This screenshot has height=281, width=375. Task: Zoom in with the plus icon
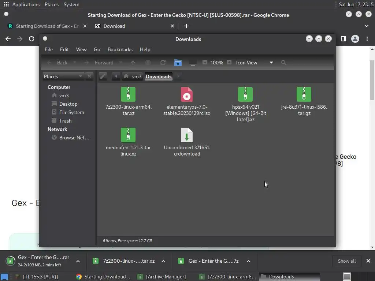tap(229, 62)
